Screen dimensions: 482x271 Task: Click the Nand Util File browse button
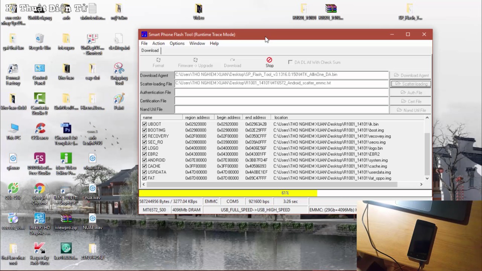click(x=411, y=110)
